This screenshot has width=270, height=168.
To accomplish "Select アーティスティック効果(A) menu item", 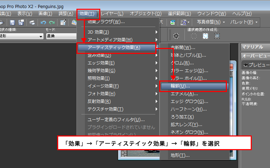I will (x=118, y=48).
